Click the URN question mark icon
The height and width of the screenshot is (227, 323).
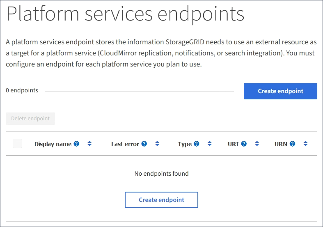pyautogui.click(x=292, y=144)
